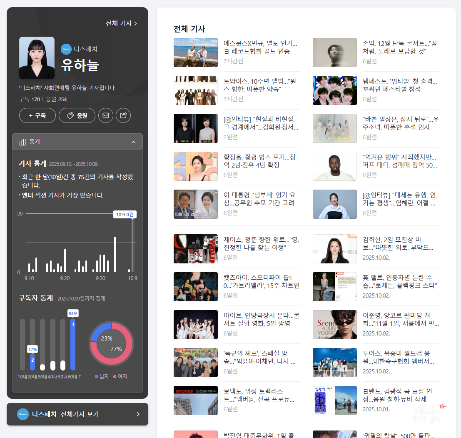The height and width of the screenshot is (438, 461).
Task: Open the 김희선 모친상 article headline
Action: tap(398, 243)
